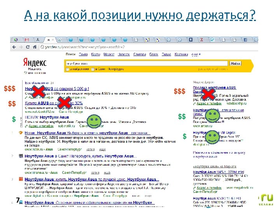Image resolution: width=280 pixels, height=210 pixels.
Task: Open the Яндекс.Директ header link
Action: (x=203, y=82)
